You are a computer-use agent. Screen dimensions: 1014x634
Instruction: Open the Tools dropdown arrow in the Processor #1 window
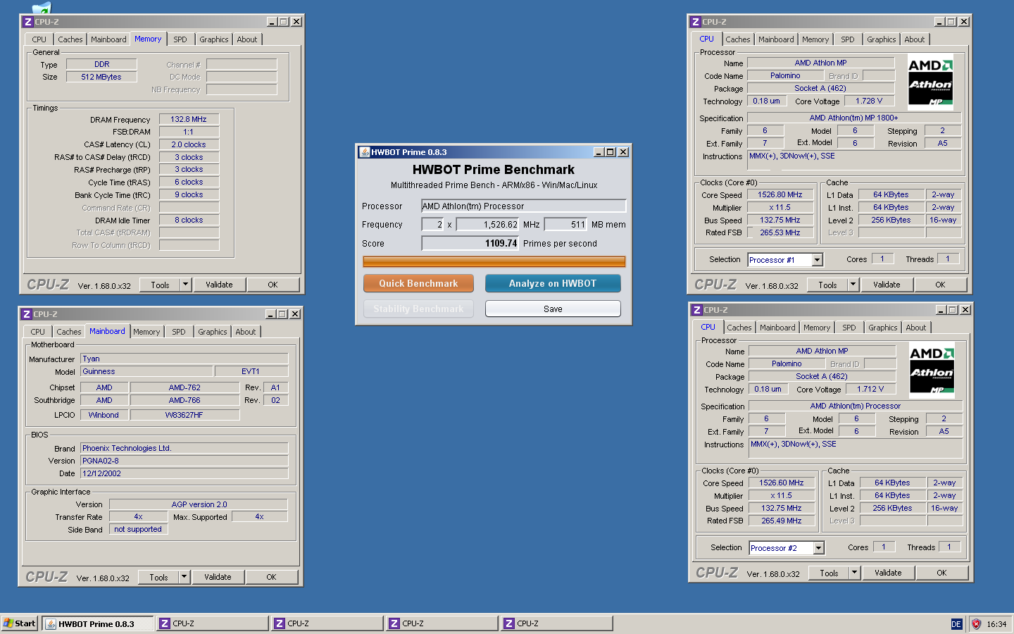click(853, 285)
